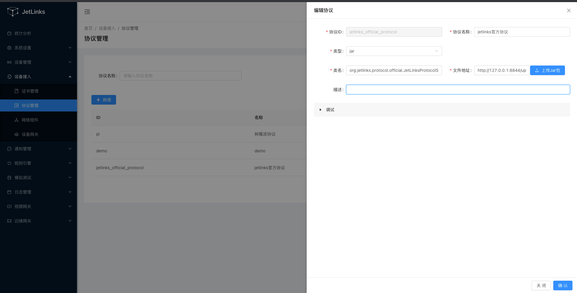Click the 类名 class name field
The image size is (577, 293).
[x=394, y=70]
